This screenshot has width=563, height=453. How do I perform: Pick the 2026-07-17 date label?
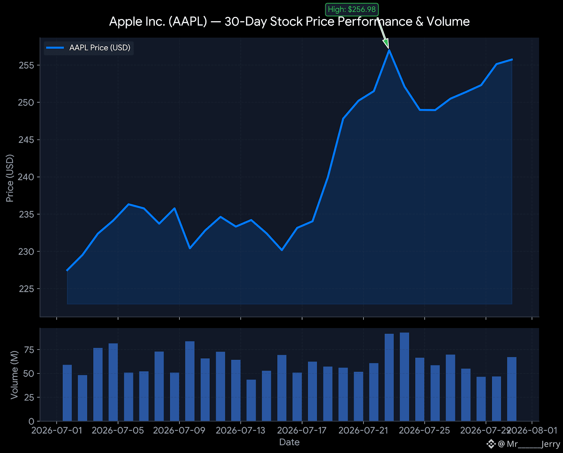[302, 430]
